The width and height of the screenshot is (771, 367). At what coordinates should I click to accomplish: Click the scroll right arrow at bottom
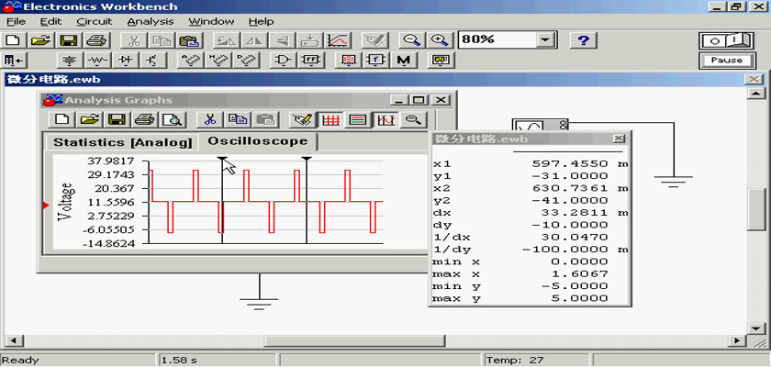736,340
